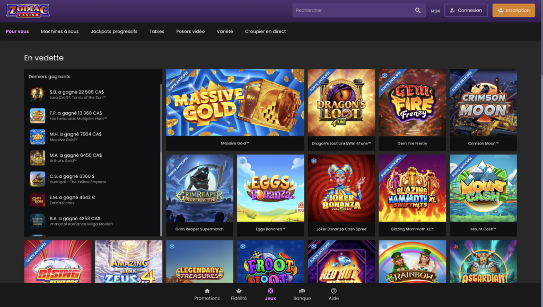Open the Grim Reaper Supermatch game
The width and height of the screenshot is (543, 307).
pos(199,195)
